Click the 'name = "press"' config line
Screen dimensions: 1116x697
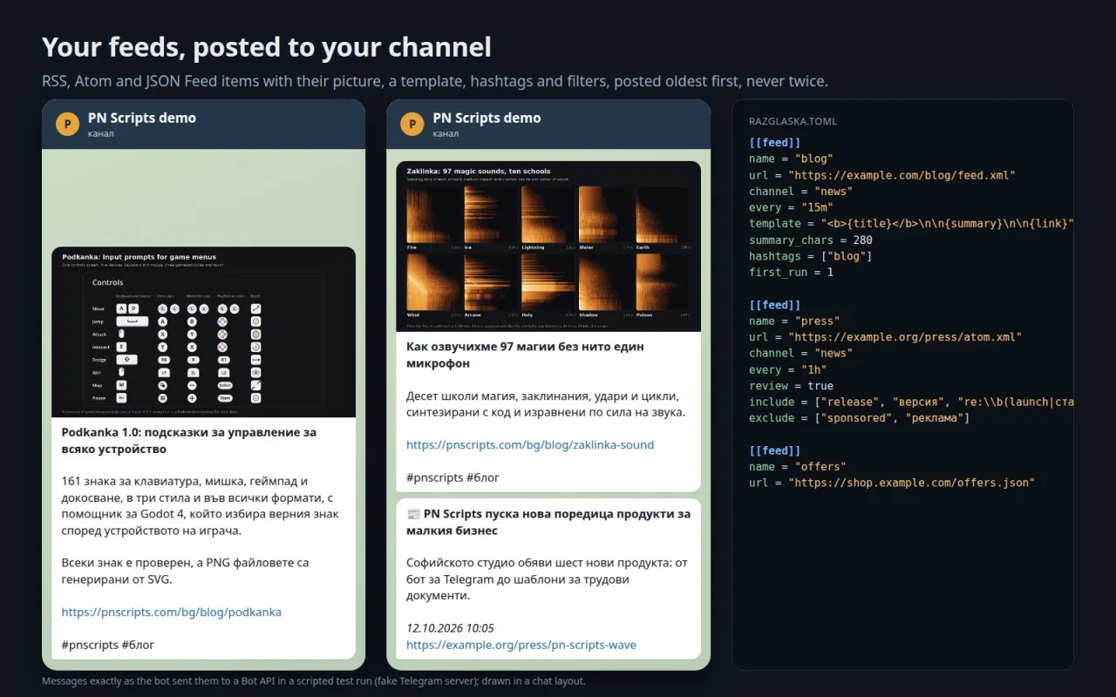pos(794,321)
